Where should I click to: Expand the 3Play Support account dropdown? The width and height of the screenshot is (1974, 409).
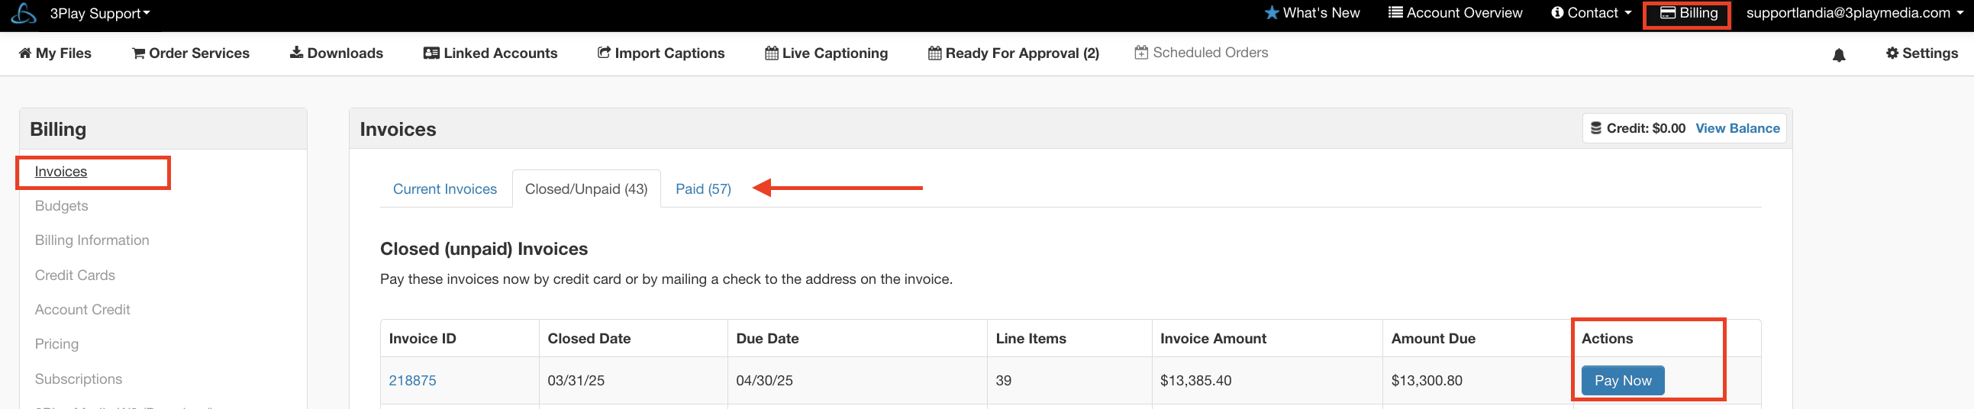point(100,13)
